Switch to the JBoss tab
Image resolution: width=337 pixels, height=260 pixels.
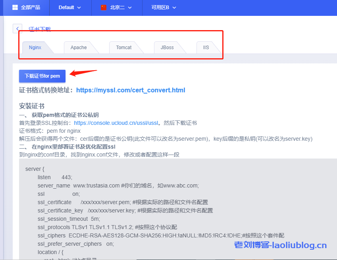click(x=167, y=48)
